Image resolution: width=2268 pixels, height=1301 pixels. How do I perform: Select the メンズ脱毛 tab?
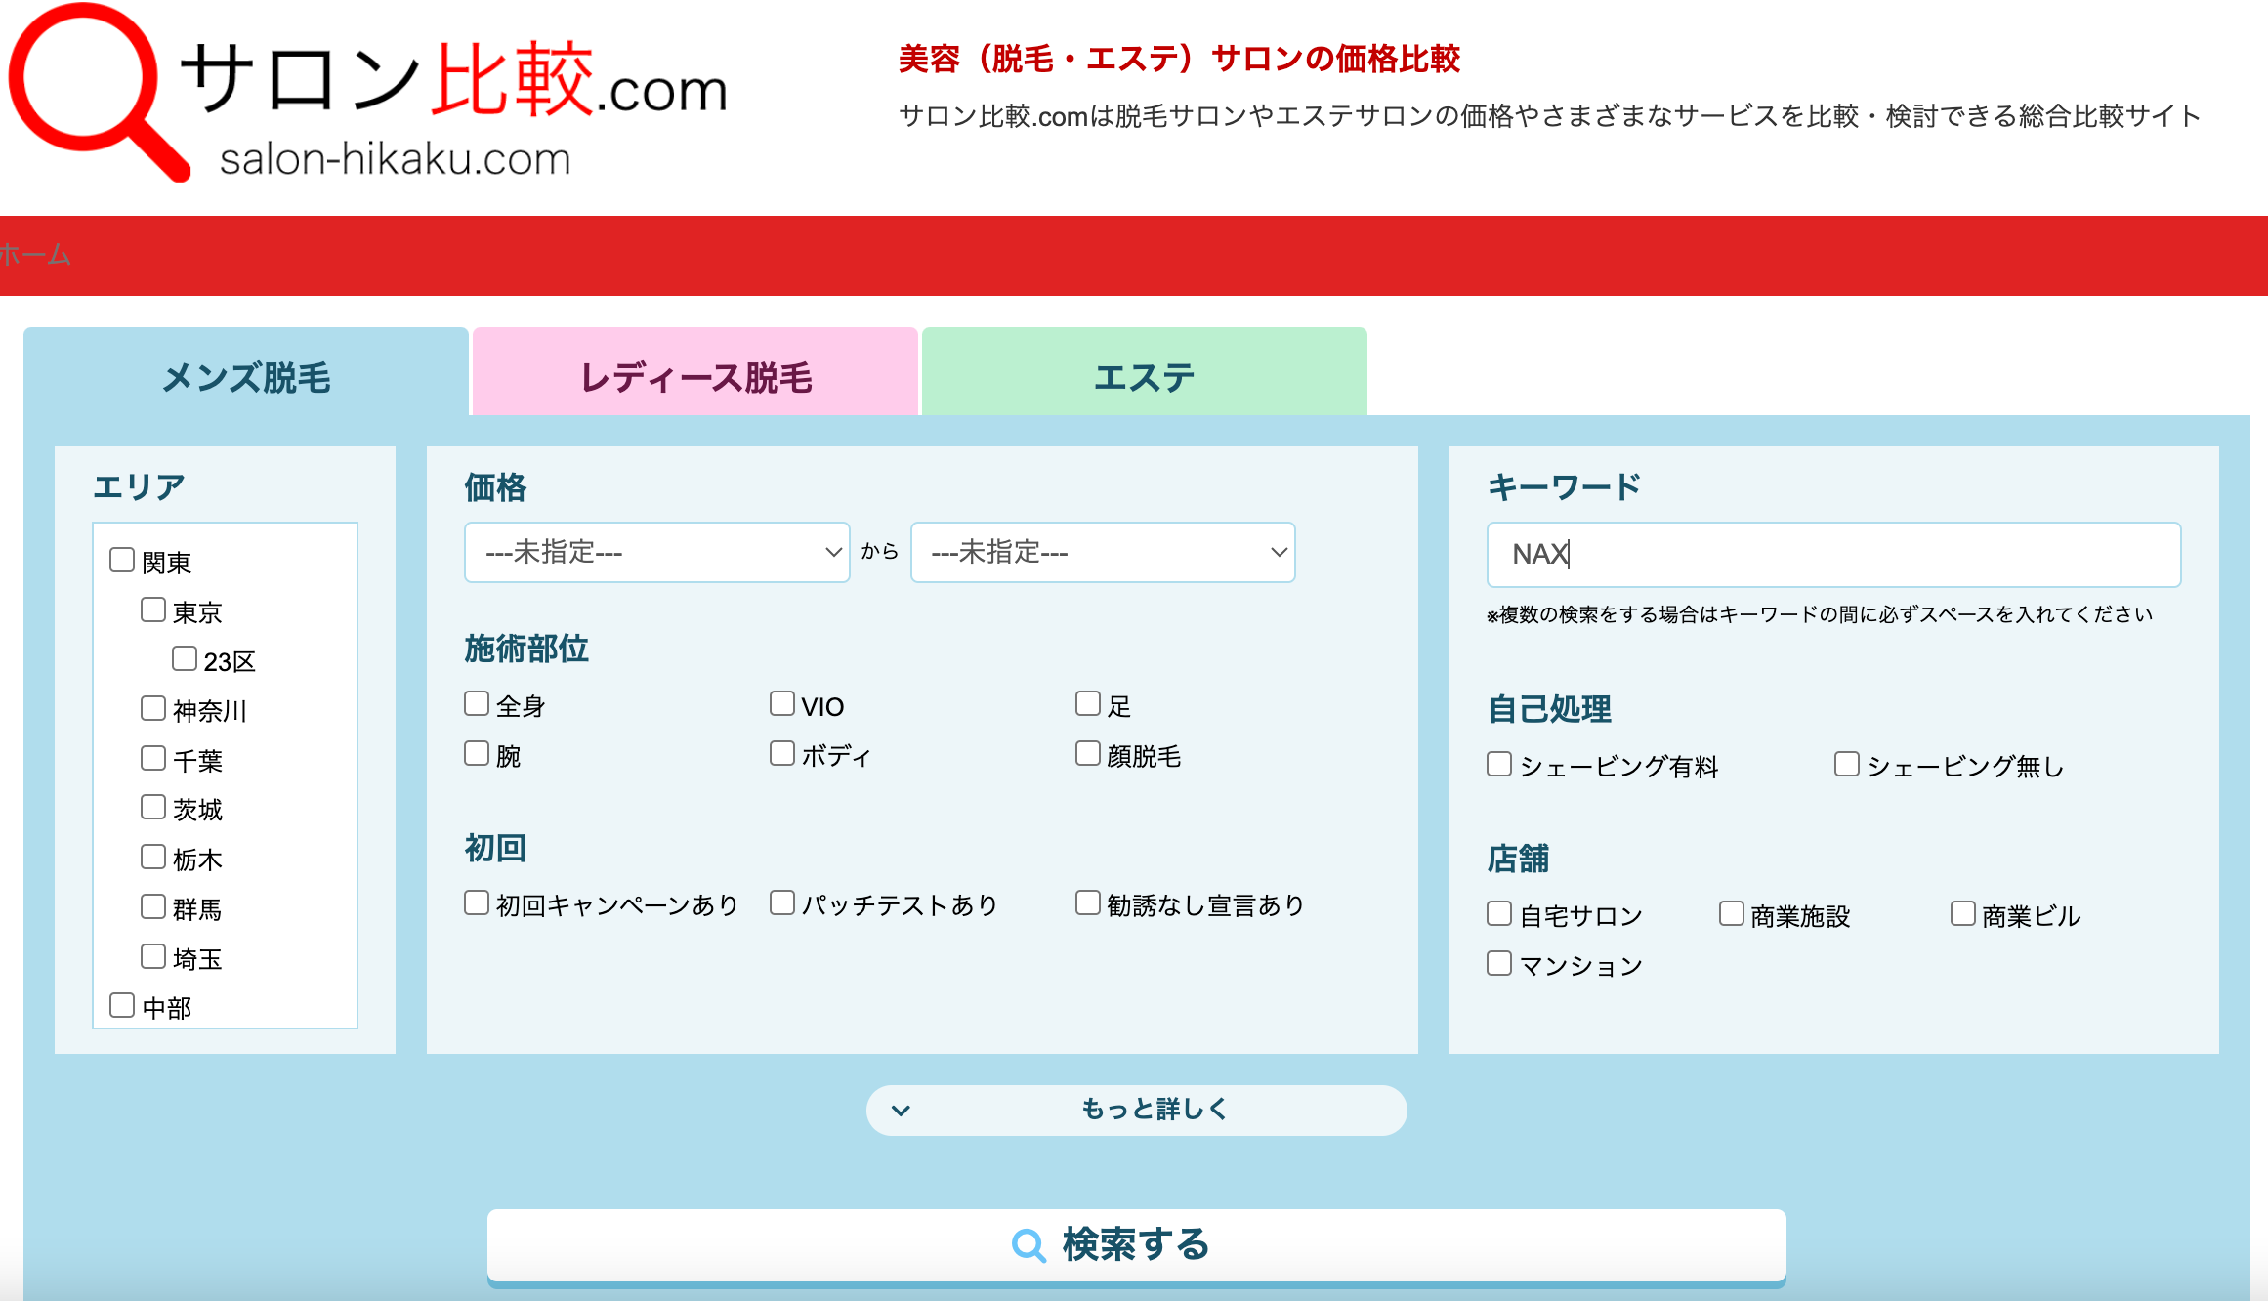click(246, 376)
